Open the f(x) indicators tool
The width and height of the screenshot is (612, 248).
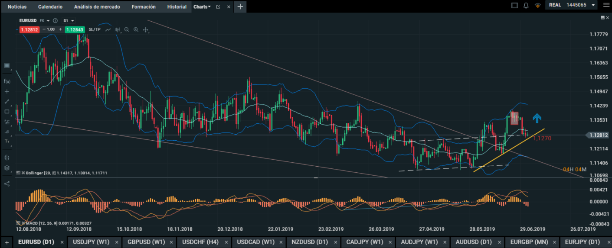pyautogui.click(x=7, y=81)
